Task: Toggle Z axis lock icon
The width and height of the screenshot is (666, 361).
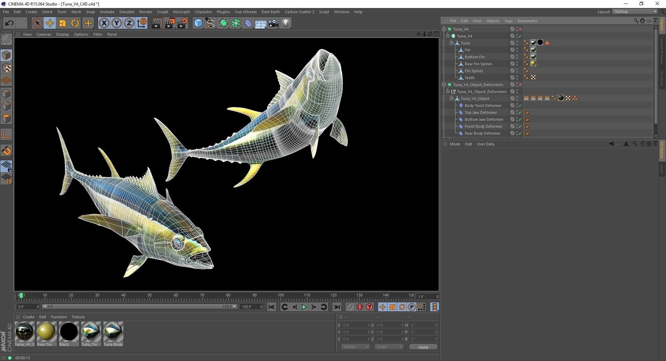Action: pos(129,23)
